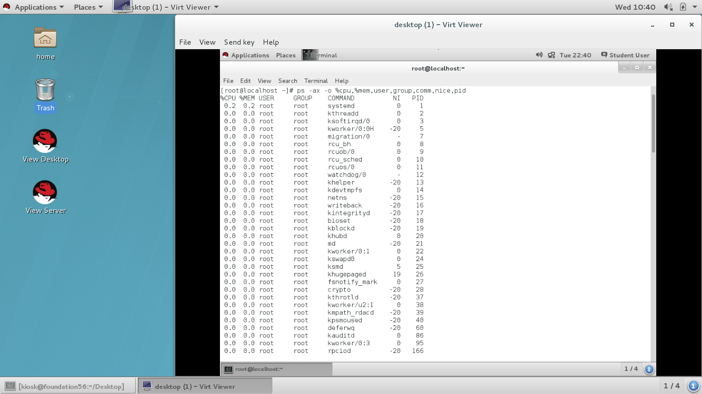Click the migration/0 process name

coord(348,136)
